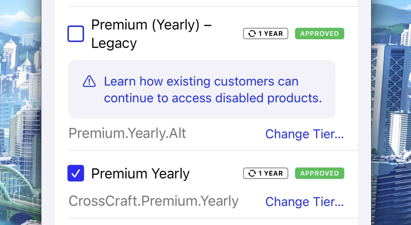
Task: Select the Premium Yearly subscription title
Action: 140,173
